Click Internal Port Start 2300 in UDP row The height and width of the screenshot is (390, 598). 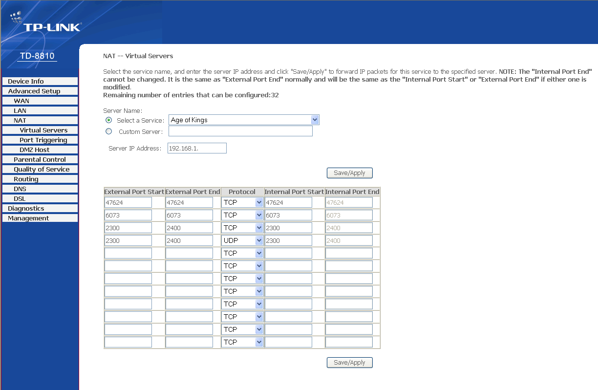(x=288, y=240)
